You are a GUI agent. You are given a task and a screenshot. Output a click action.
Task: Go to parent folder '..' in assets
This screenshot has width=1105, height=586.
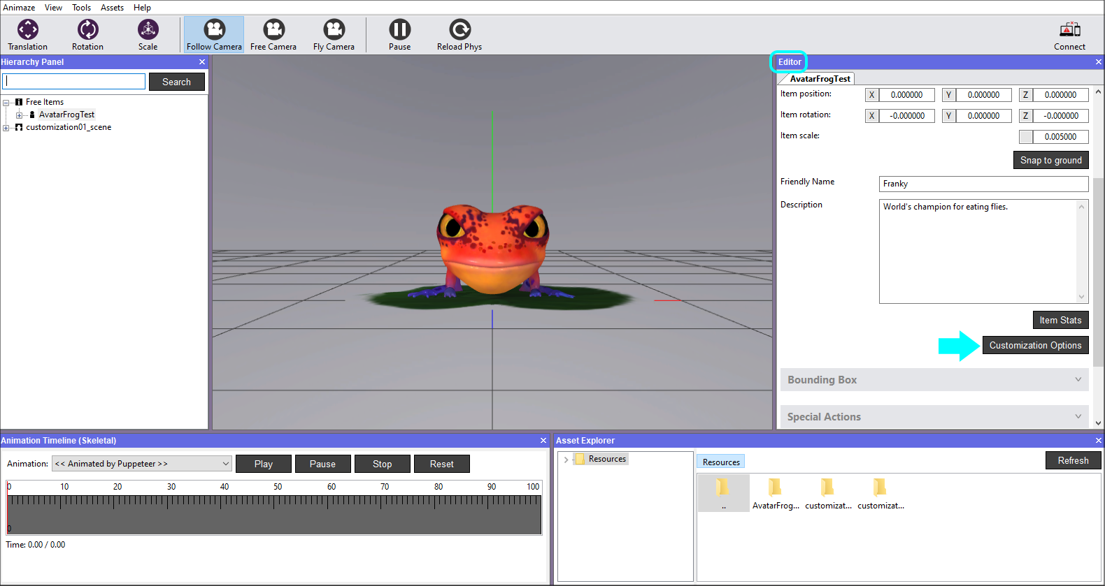coord(723,494)
